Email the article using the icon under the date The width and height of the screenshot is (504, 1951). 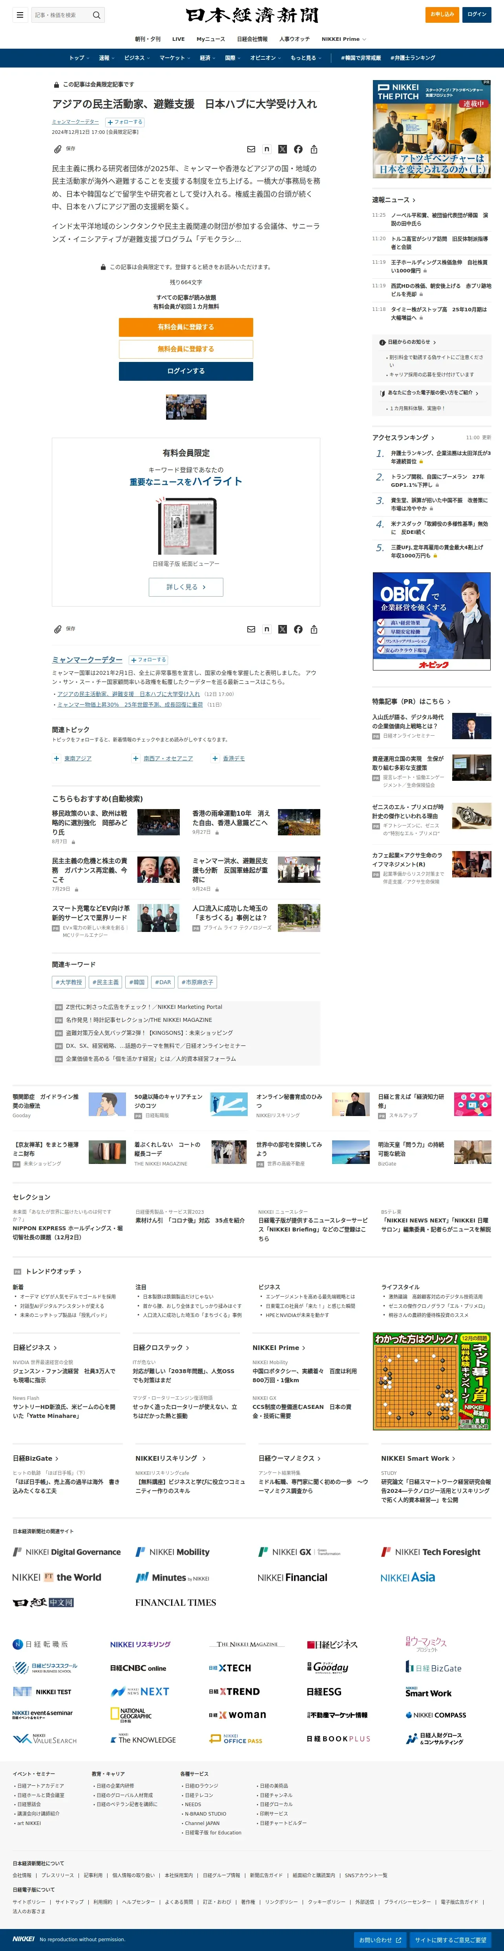tap(251, 149)
